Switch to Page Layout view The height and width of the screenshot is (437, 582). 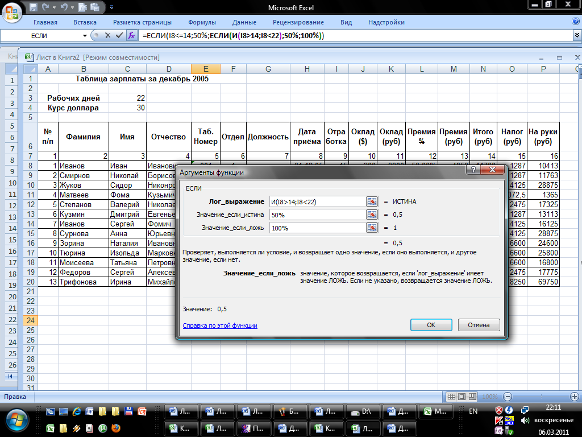coord(462,397)
